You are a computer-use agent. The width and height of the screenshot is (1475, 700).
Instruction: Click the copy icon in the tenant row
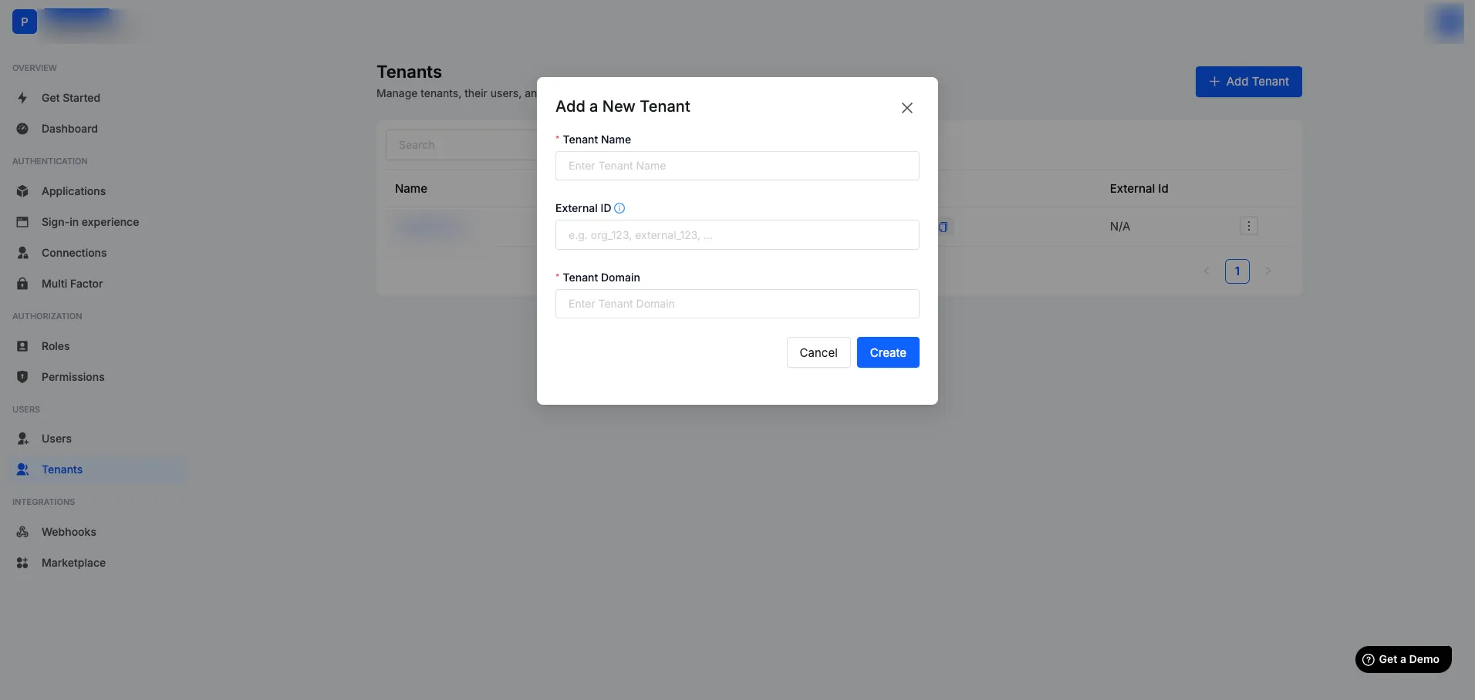pos(943,227)
